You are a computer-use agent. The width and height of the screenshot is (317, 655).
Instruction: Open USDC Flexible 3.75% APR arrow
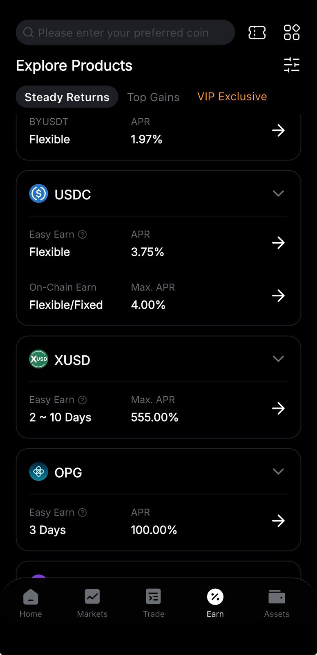coord(278,243)
